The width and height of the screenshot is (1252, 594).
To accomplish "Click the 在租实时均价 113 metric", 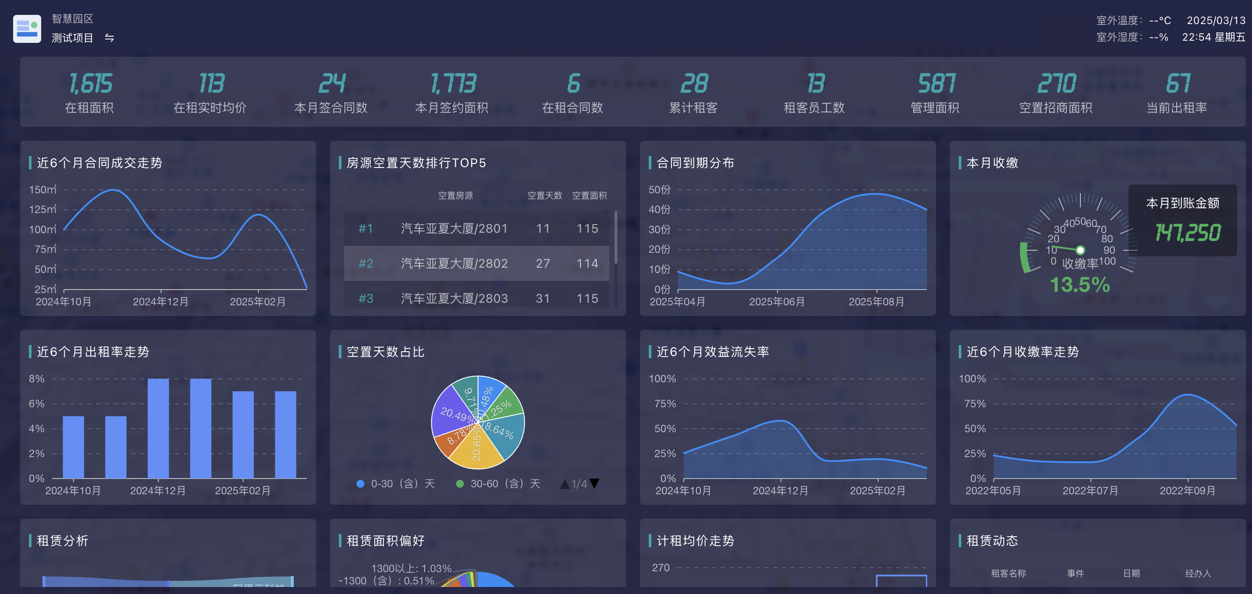I will (x=210, y=93).
